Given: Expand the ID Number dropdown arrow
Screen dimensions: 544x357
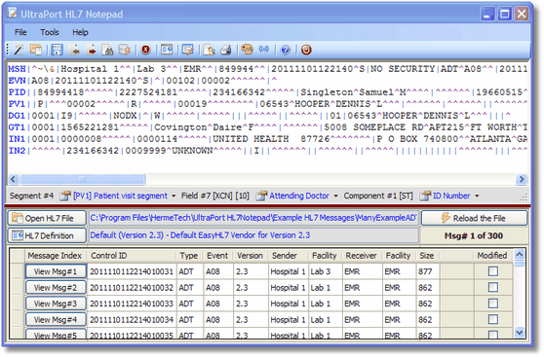Looking at the screenshot, I should pyautogui.click(x=477, y=196).
